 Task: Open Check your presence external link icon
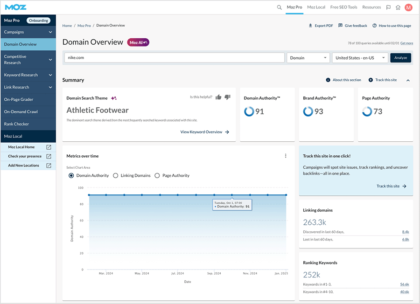[49, 156]
